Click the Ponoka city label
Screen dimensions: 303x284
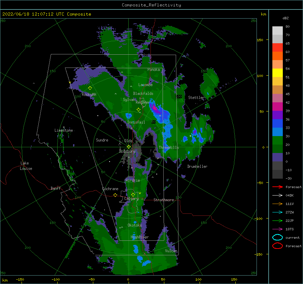(x=154, y=70)
